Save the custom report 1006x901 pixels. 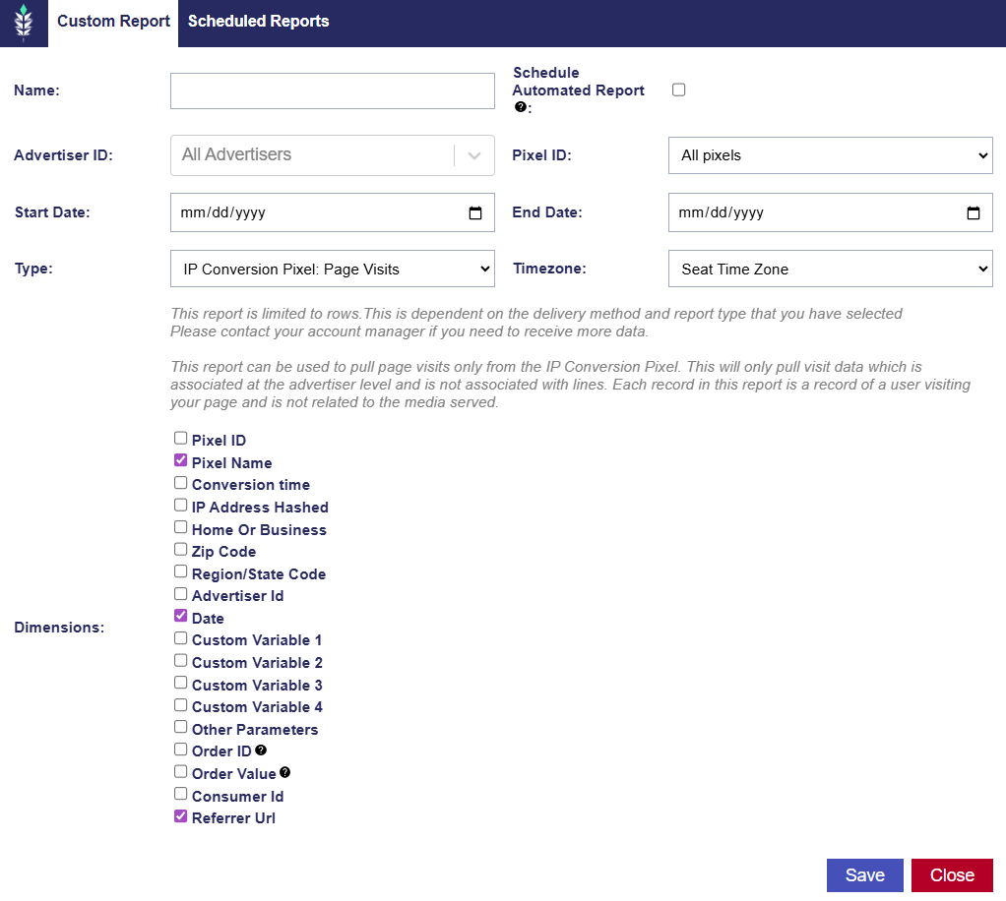tap(864, 875)
